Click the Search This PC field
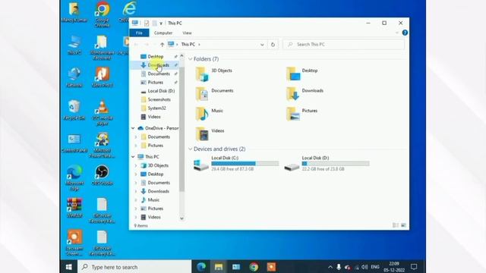The height and width of the screenshot is (273, 486). coord(343,45)
